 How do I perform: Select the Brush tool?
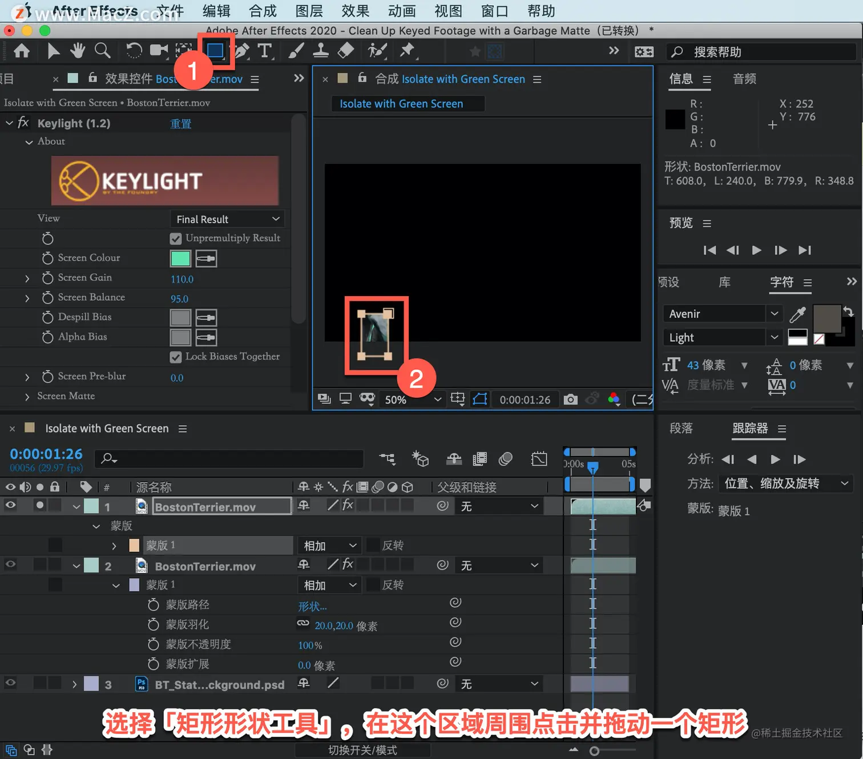[x=296, y=51]
